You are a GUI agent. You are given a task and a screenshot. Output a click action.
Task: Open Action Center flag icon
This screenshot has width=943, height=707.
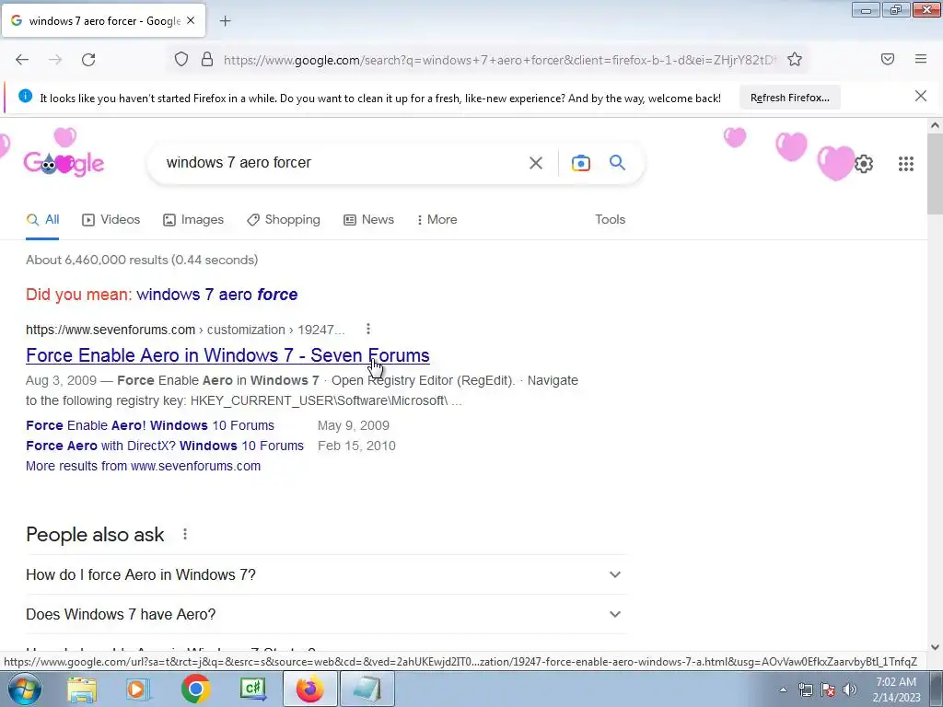coord(828,690)
